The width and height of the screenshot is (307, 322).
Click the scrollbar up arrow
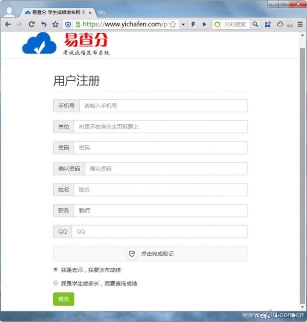point(303,36)
